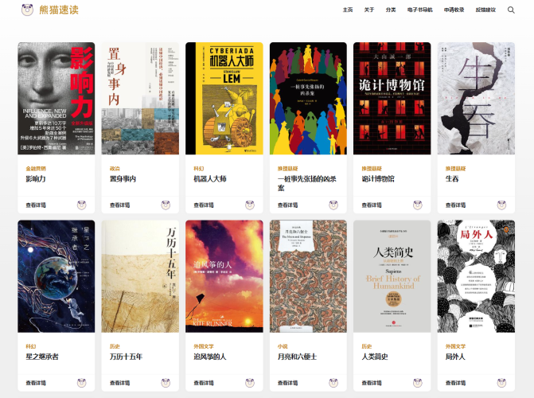Open the 分类 menu in navigation
The image size is (534, 398).
point(391,10)
